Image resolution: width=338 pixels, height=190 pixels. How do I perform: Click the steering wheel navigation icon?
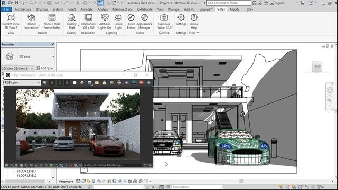pyautogui.click(x=330, y=90)
